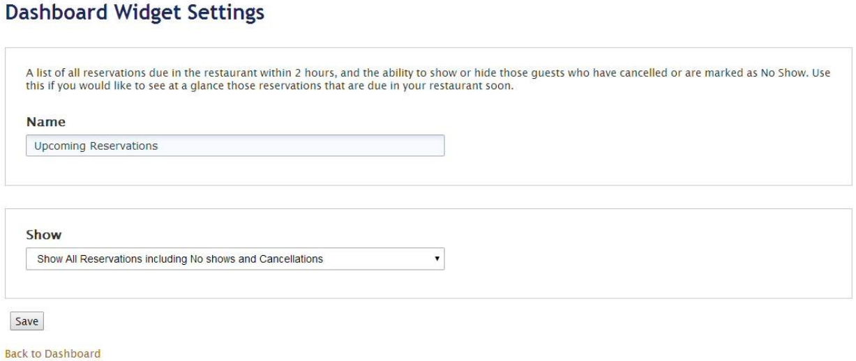Click the description's second line about restaurant soon
856x361 pixels.
coord(269,84)
